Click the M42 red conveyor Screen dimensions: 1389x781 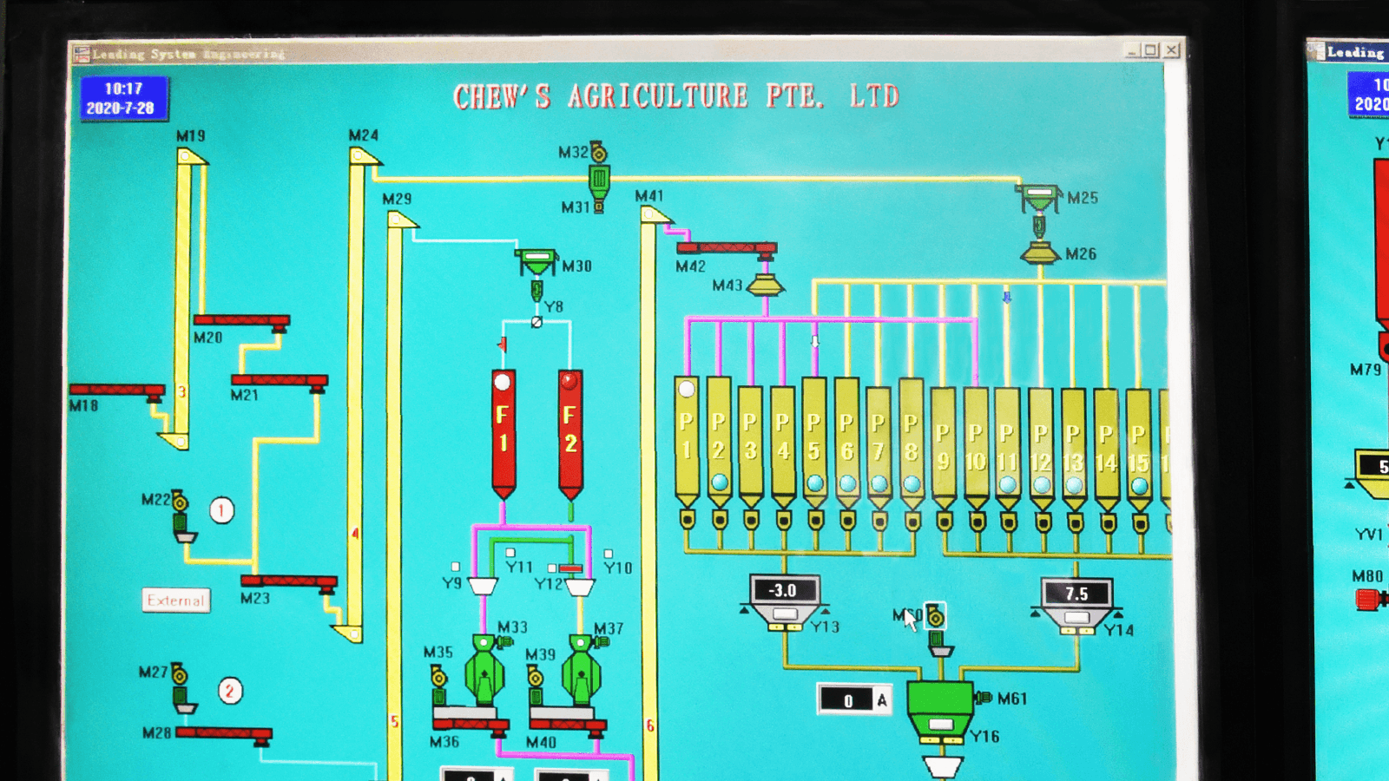pos(727,249)
